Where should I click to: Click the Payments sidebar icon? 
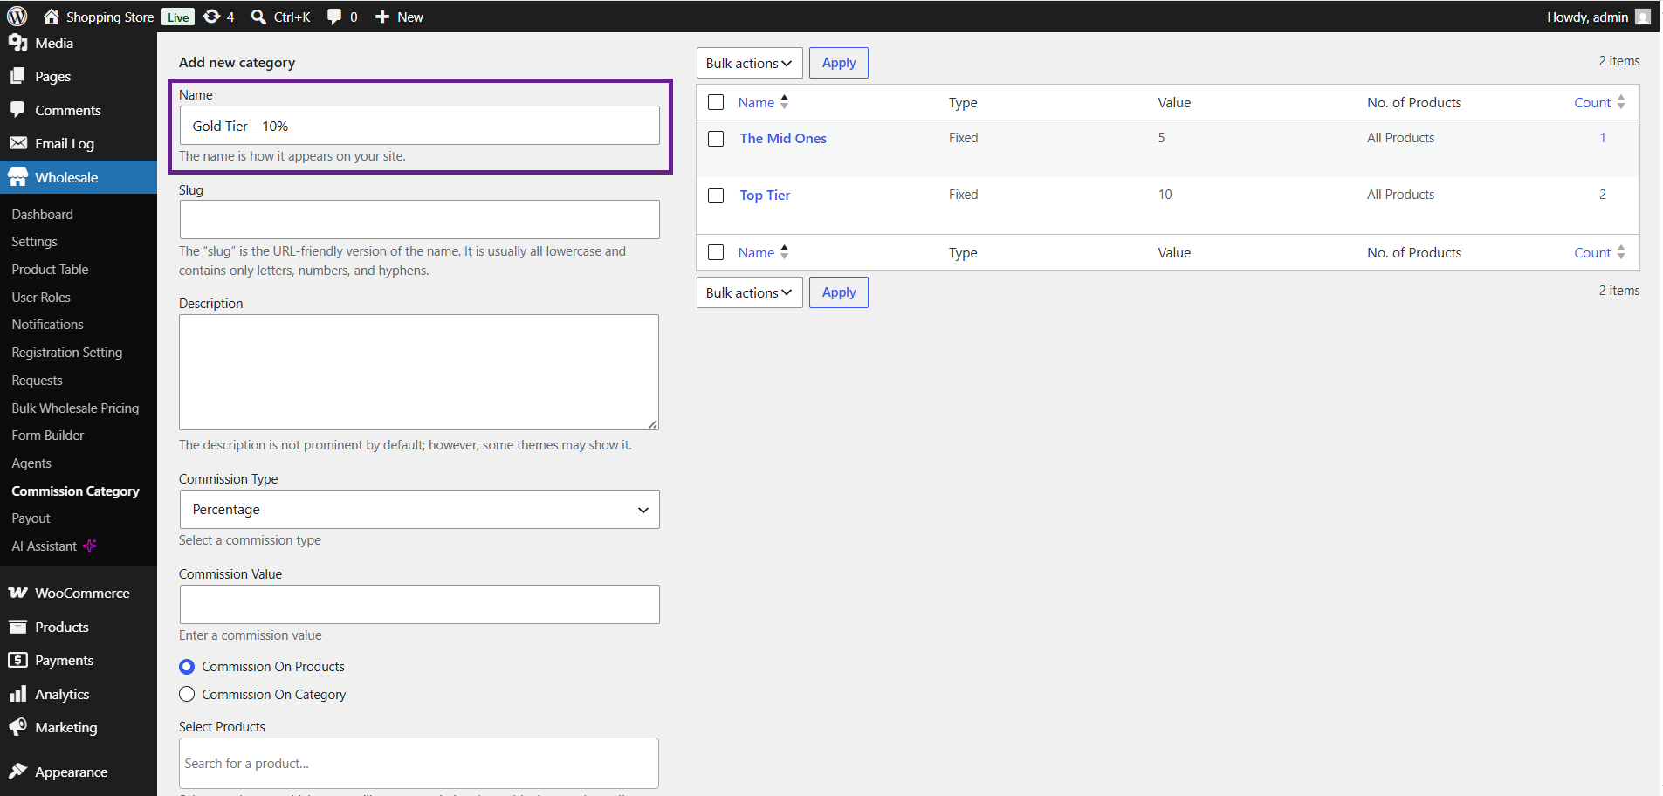pos(17,660)
